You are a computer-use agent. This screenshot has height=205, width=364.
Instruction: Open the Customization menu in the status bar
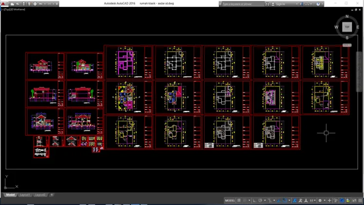(360, 201)
